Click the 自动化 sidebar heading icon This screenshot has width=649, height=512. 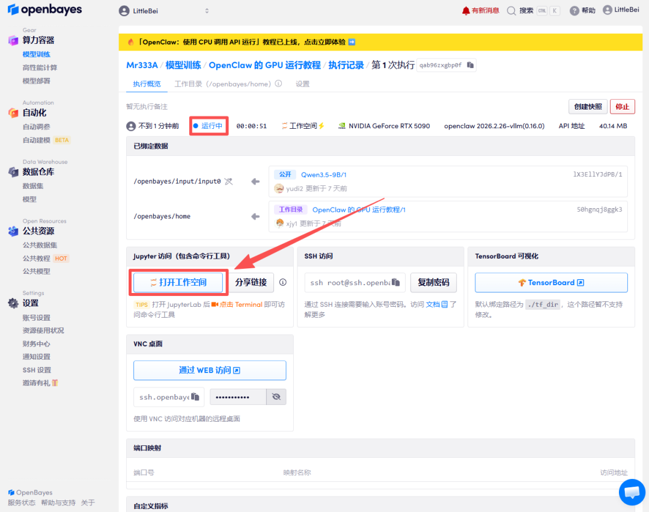tap(13, 113)
